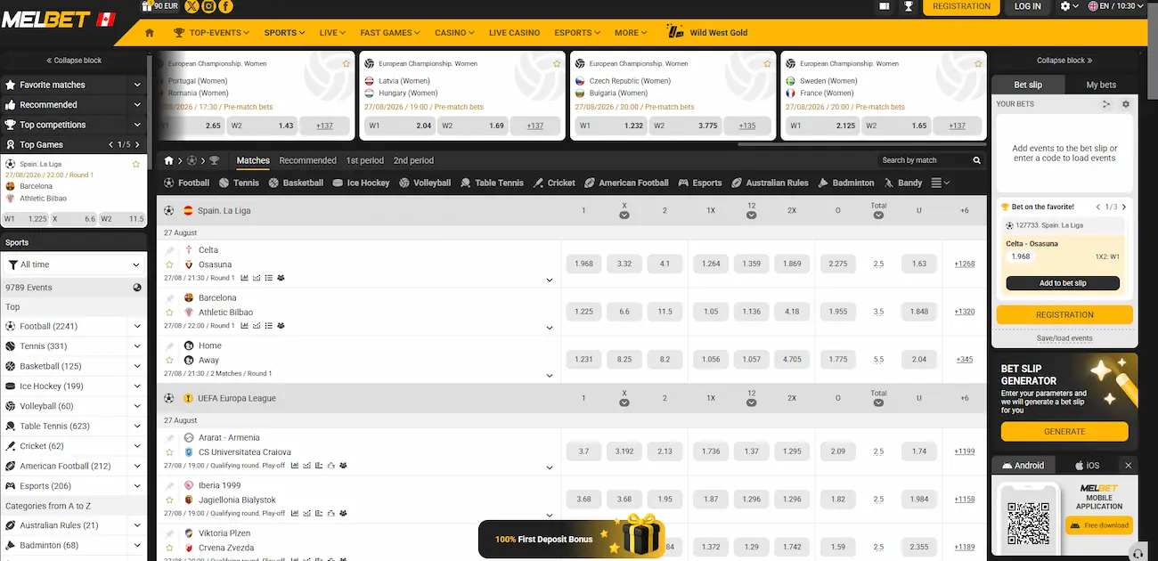Switch to the 1st period tab

pos(365,160)
